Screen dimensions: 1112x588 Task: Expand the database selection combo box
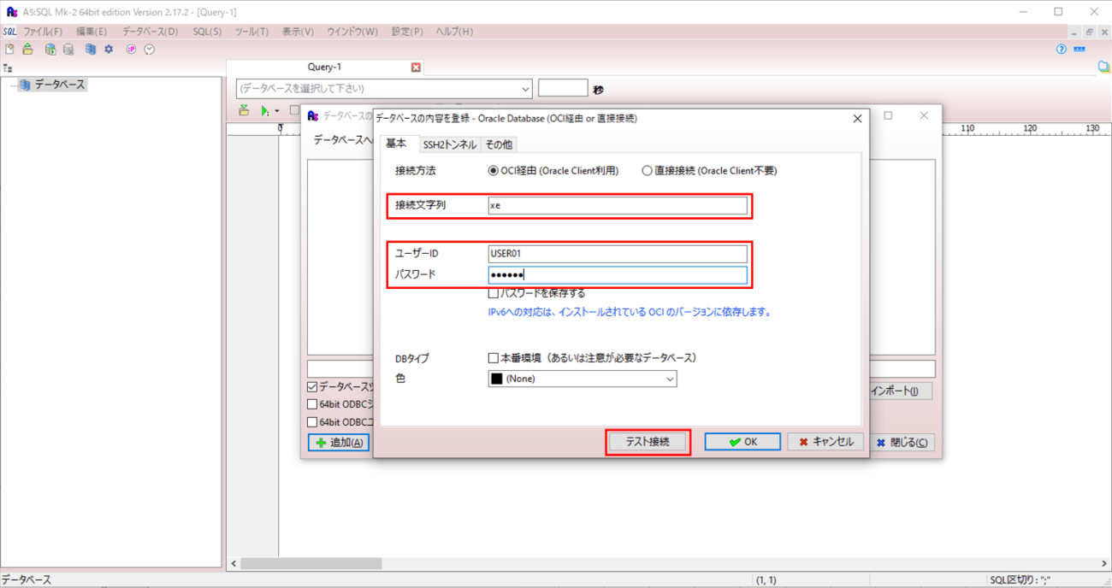click(525, 89)
